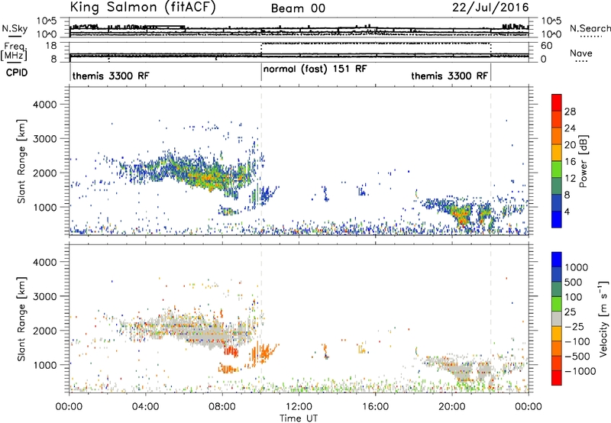The height and width of the screenshot is (423, 611).
Task: Click the date '22/Jul/2016'
Action: 490,8
